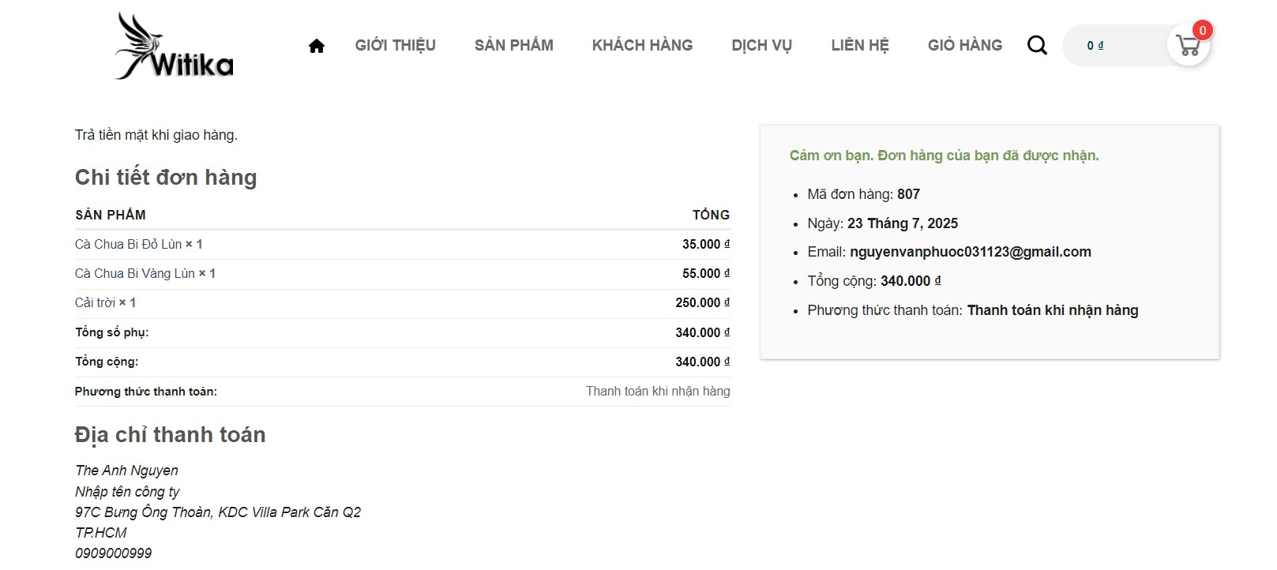Open the GIỚI THIỆU menu item
Viewport: 1277px width, 570px height.
tap(395, 46)
